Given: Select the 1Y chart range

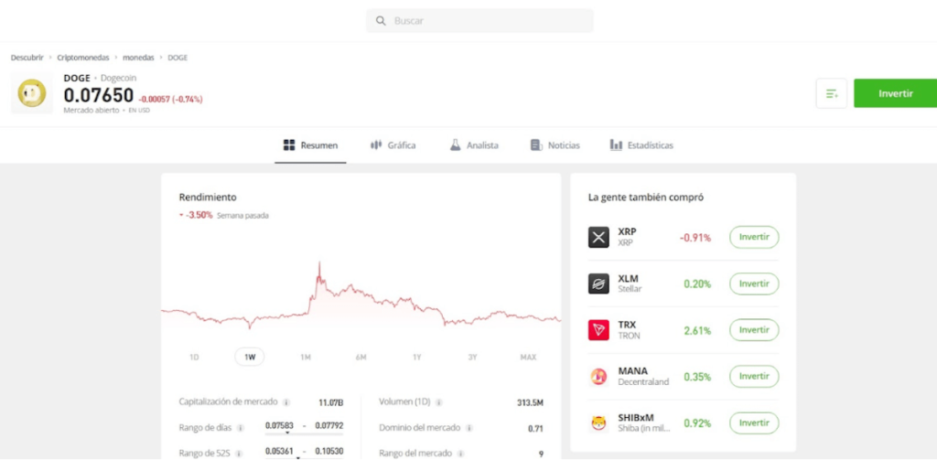Looking at the screenshot, I should (x=416, y=358).
